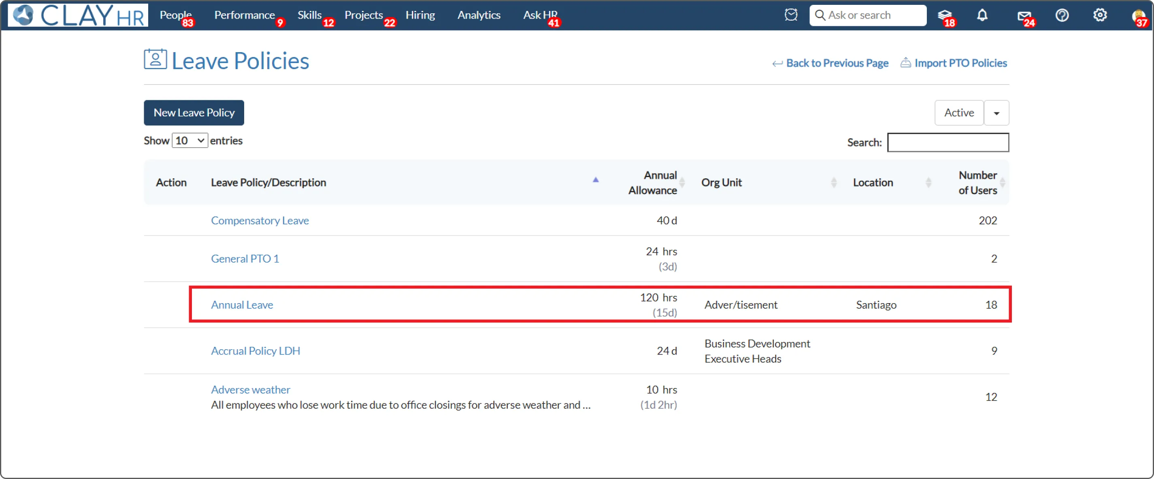Open the Show entries count dropdown
The height and width of the screenshot is (479, 1154).
click(x=189, y=140)
